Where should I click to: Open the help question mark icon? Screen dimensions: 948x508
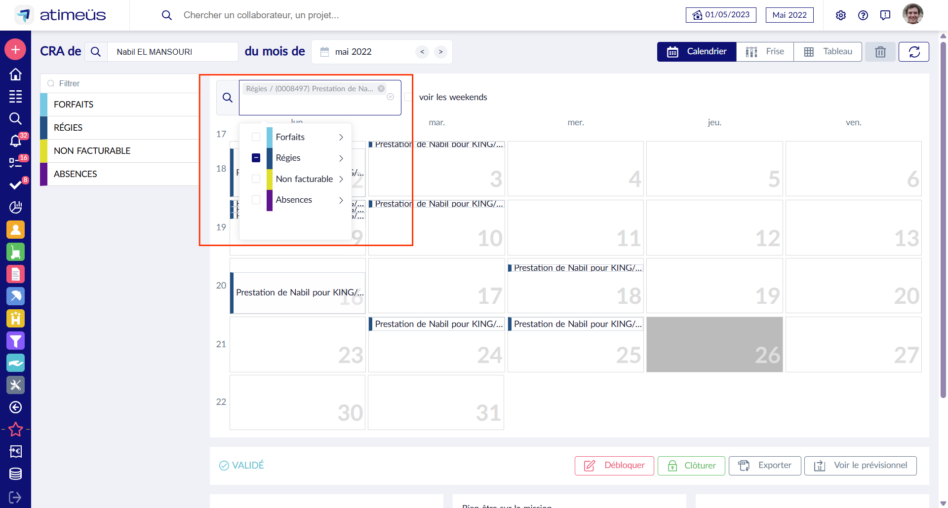point(863,15)
